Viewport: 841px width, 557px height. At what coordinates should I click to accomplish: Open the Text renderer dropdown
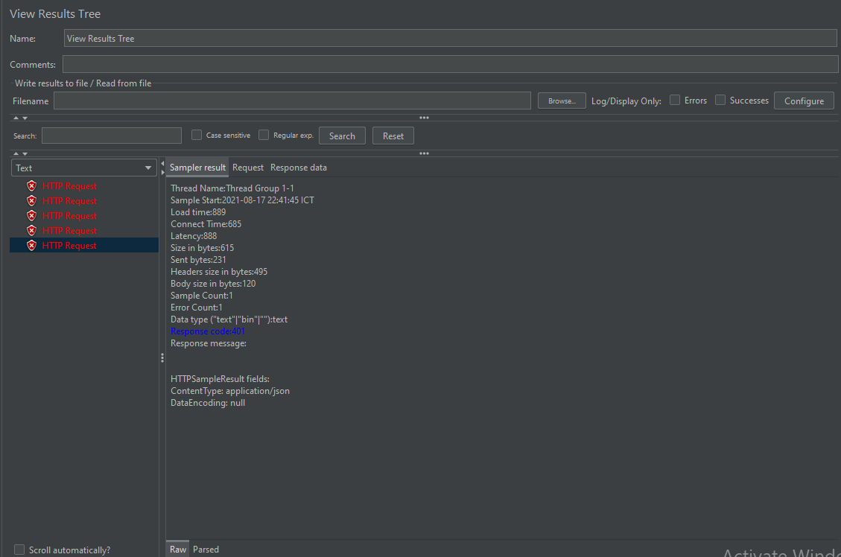tap(83, 168)
